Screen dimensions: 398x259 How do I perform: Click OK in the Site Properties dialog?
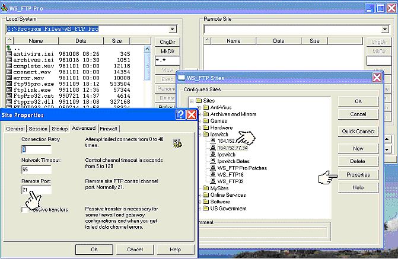pos(94,250)
